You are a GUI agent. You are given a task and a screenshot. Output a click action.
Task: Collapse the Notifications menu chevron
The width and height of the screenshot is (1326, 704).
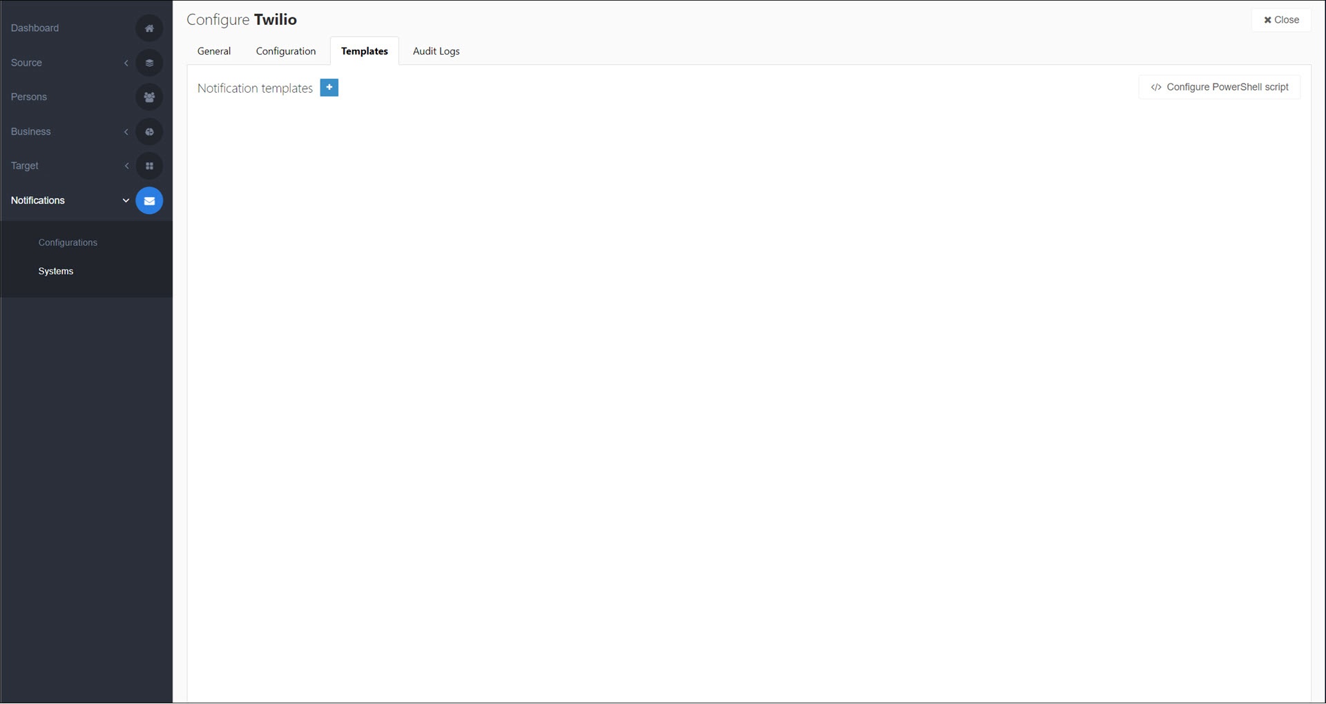126,201
